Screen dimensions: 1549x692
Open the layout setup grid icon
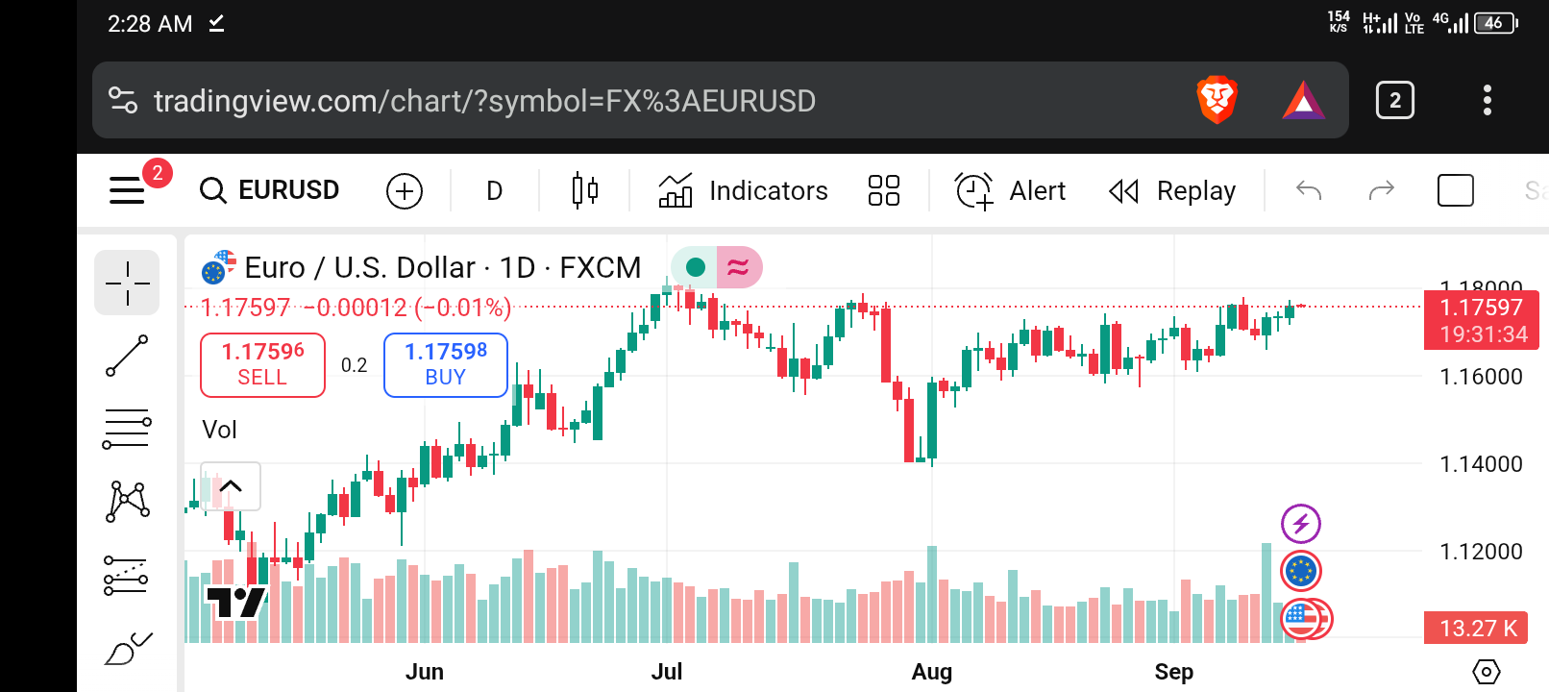pos(883,190)
